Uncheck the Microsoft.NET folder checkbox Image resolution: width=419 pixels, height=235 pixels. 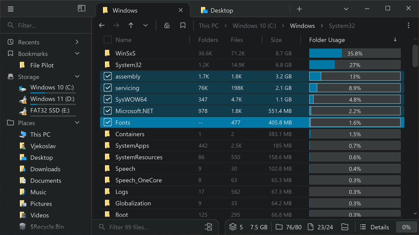(x=108, y=111)
